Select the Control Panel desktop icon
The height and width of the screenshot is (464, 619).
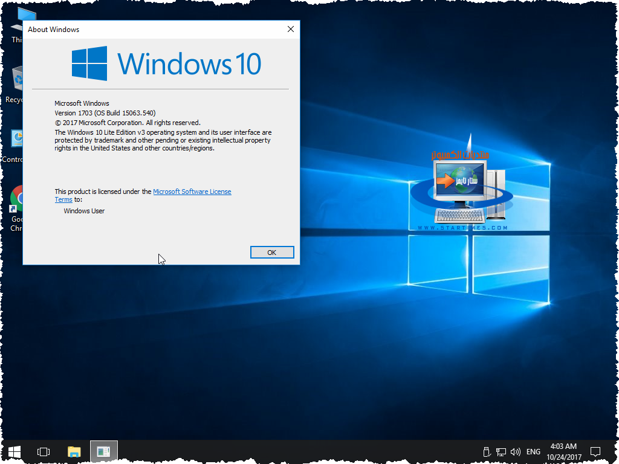click(x=13, y=146)
